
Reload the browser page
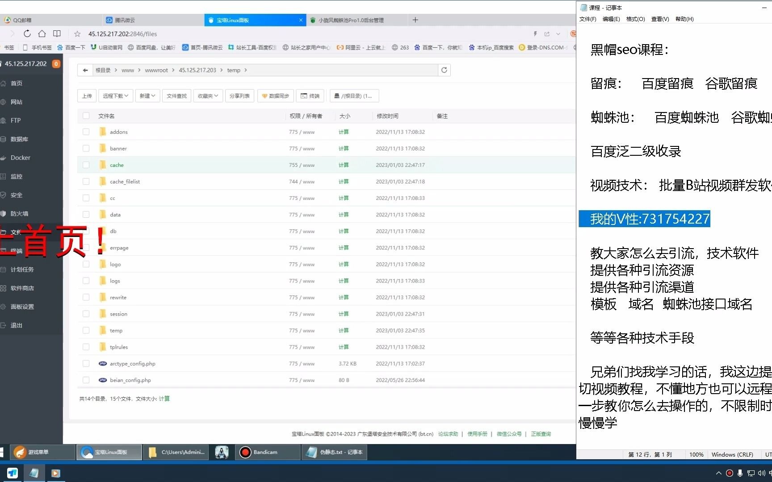tap(27, 33)
